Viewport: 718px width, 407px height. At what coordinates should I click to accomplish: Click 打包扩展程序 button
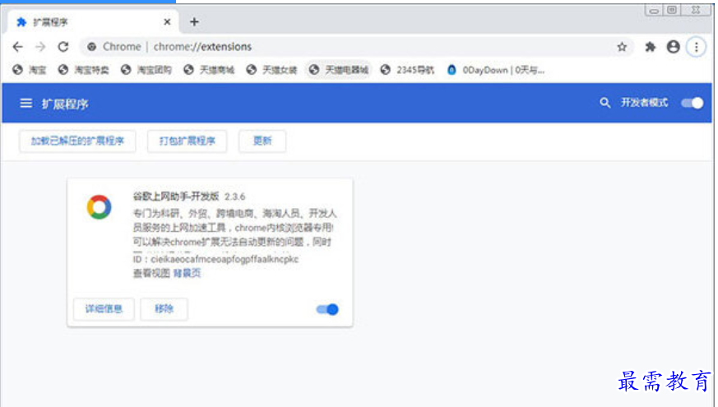[187, 141]
